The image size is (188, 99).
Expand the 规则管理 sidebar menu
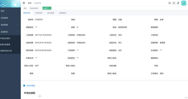[10, 25]
